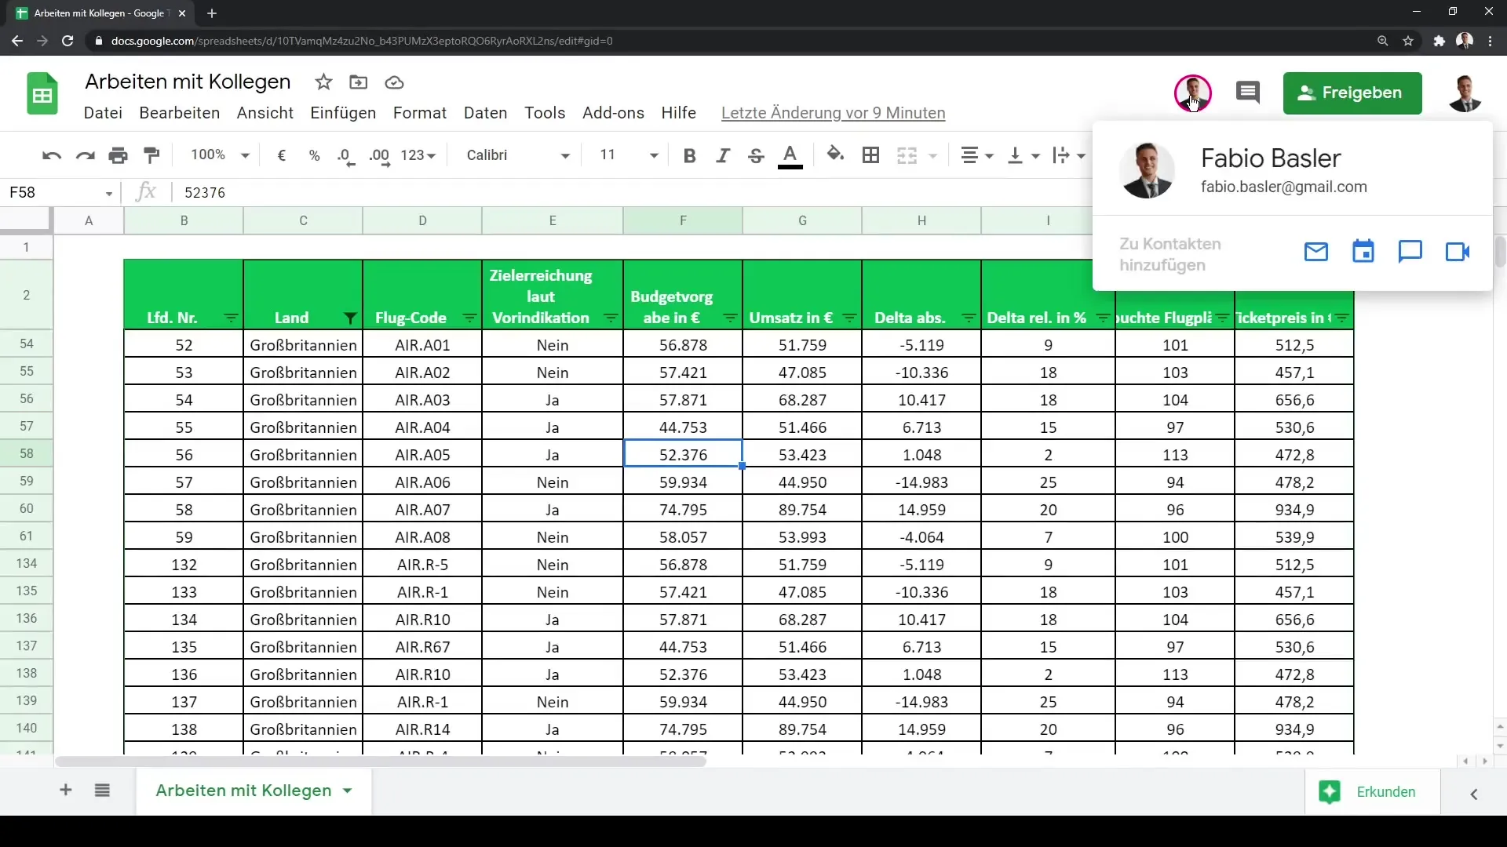The height and width of the screenshot is (847, 1507).
Task: Click the collaborator avatar with pink ring
Action: tap(1192, 93)
